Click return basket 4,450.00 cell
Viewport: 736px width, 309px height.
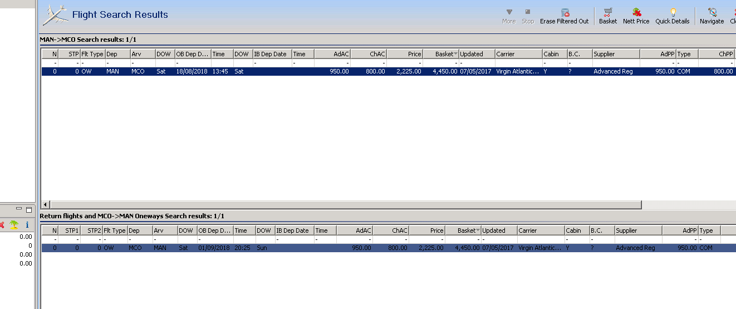pyautogui.click(x=463, y=248)
